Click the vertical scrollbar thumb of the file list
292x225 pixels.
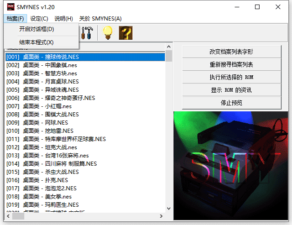point(169,56)
